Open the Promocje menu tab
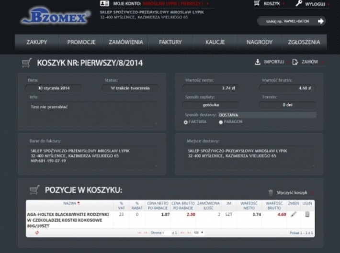Image resolution: width=340 pixels, height=253 pixels. pyautogui.click(x=81, y=42)
